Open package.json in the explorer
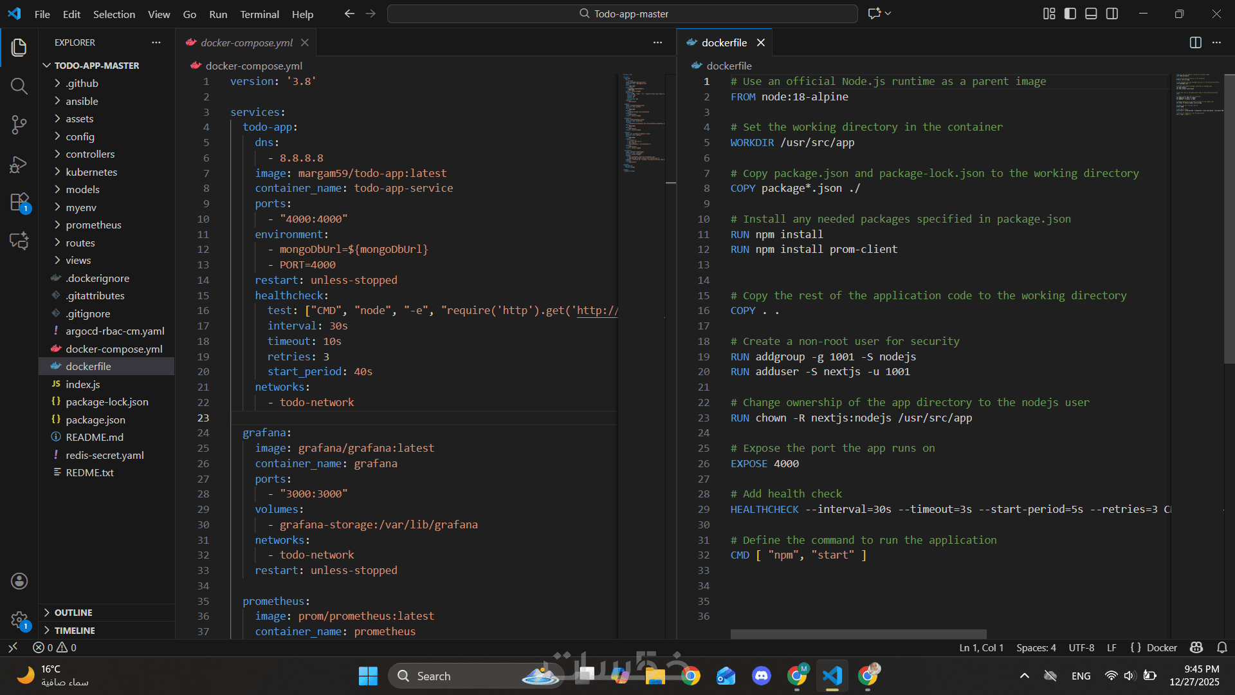This screenshot has height=695, width=1235. (x=95, y=420)
